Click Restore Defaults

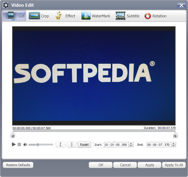pyautogui.click(x=18, y=165)
